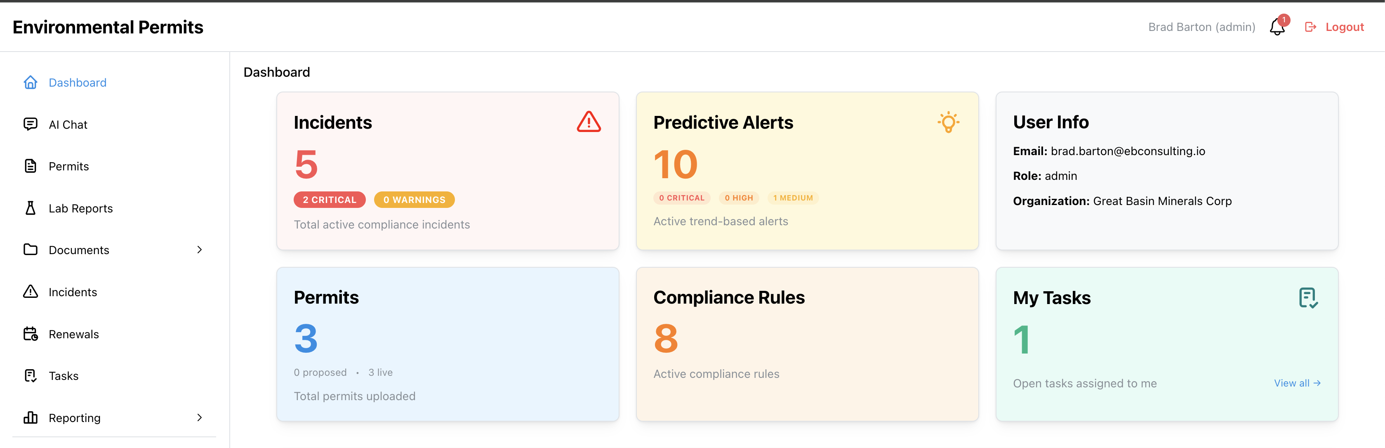
Task: Click the 0 CRITICAL predictive alerts badge
Action: tap(682, 198)
